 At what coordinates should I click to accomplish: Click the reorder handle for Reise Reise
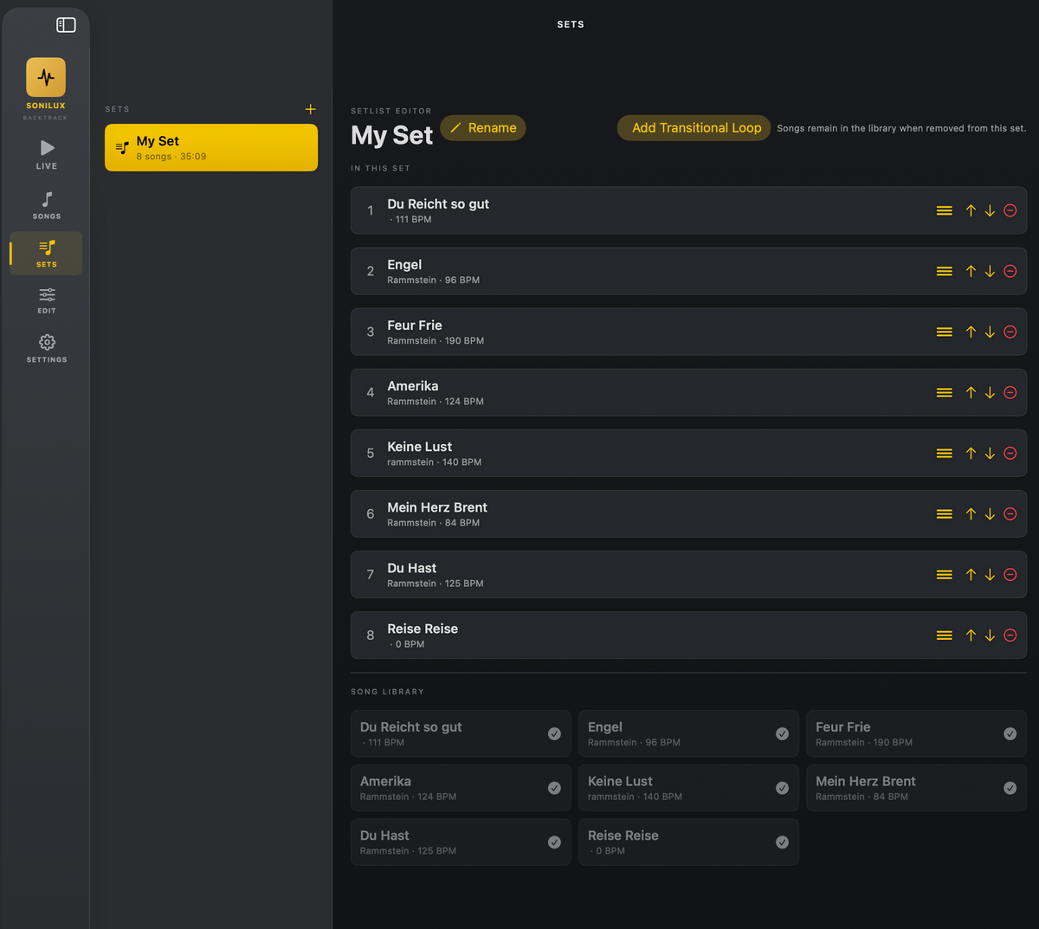click(945, 635)
